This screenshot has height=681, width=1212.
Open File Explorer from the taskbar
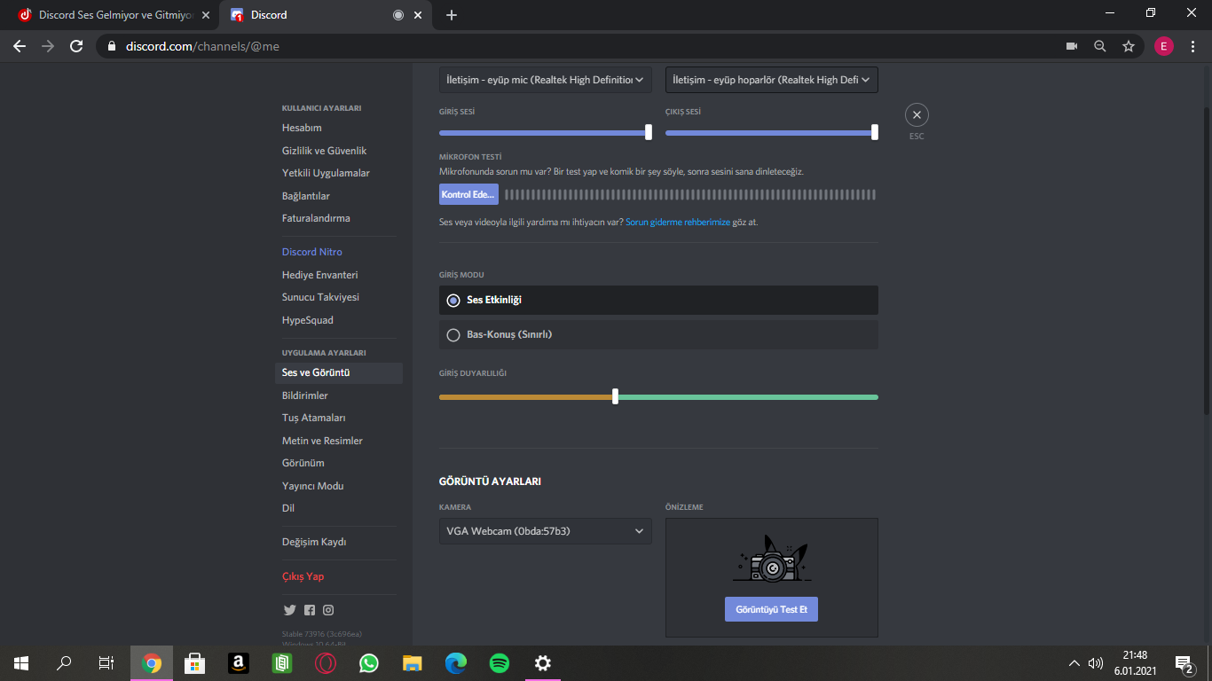413,663
